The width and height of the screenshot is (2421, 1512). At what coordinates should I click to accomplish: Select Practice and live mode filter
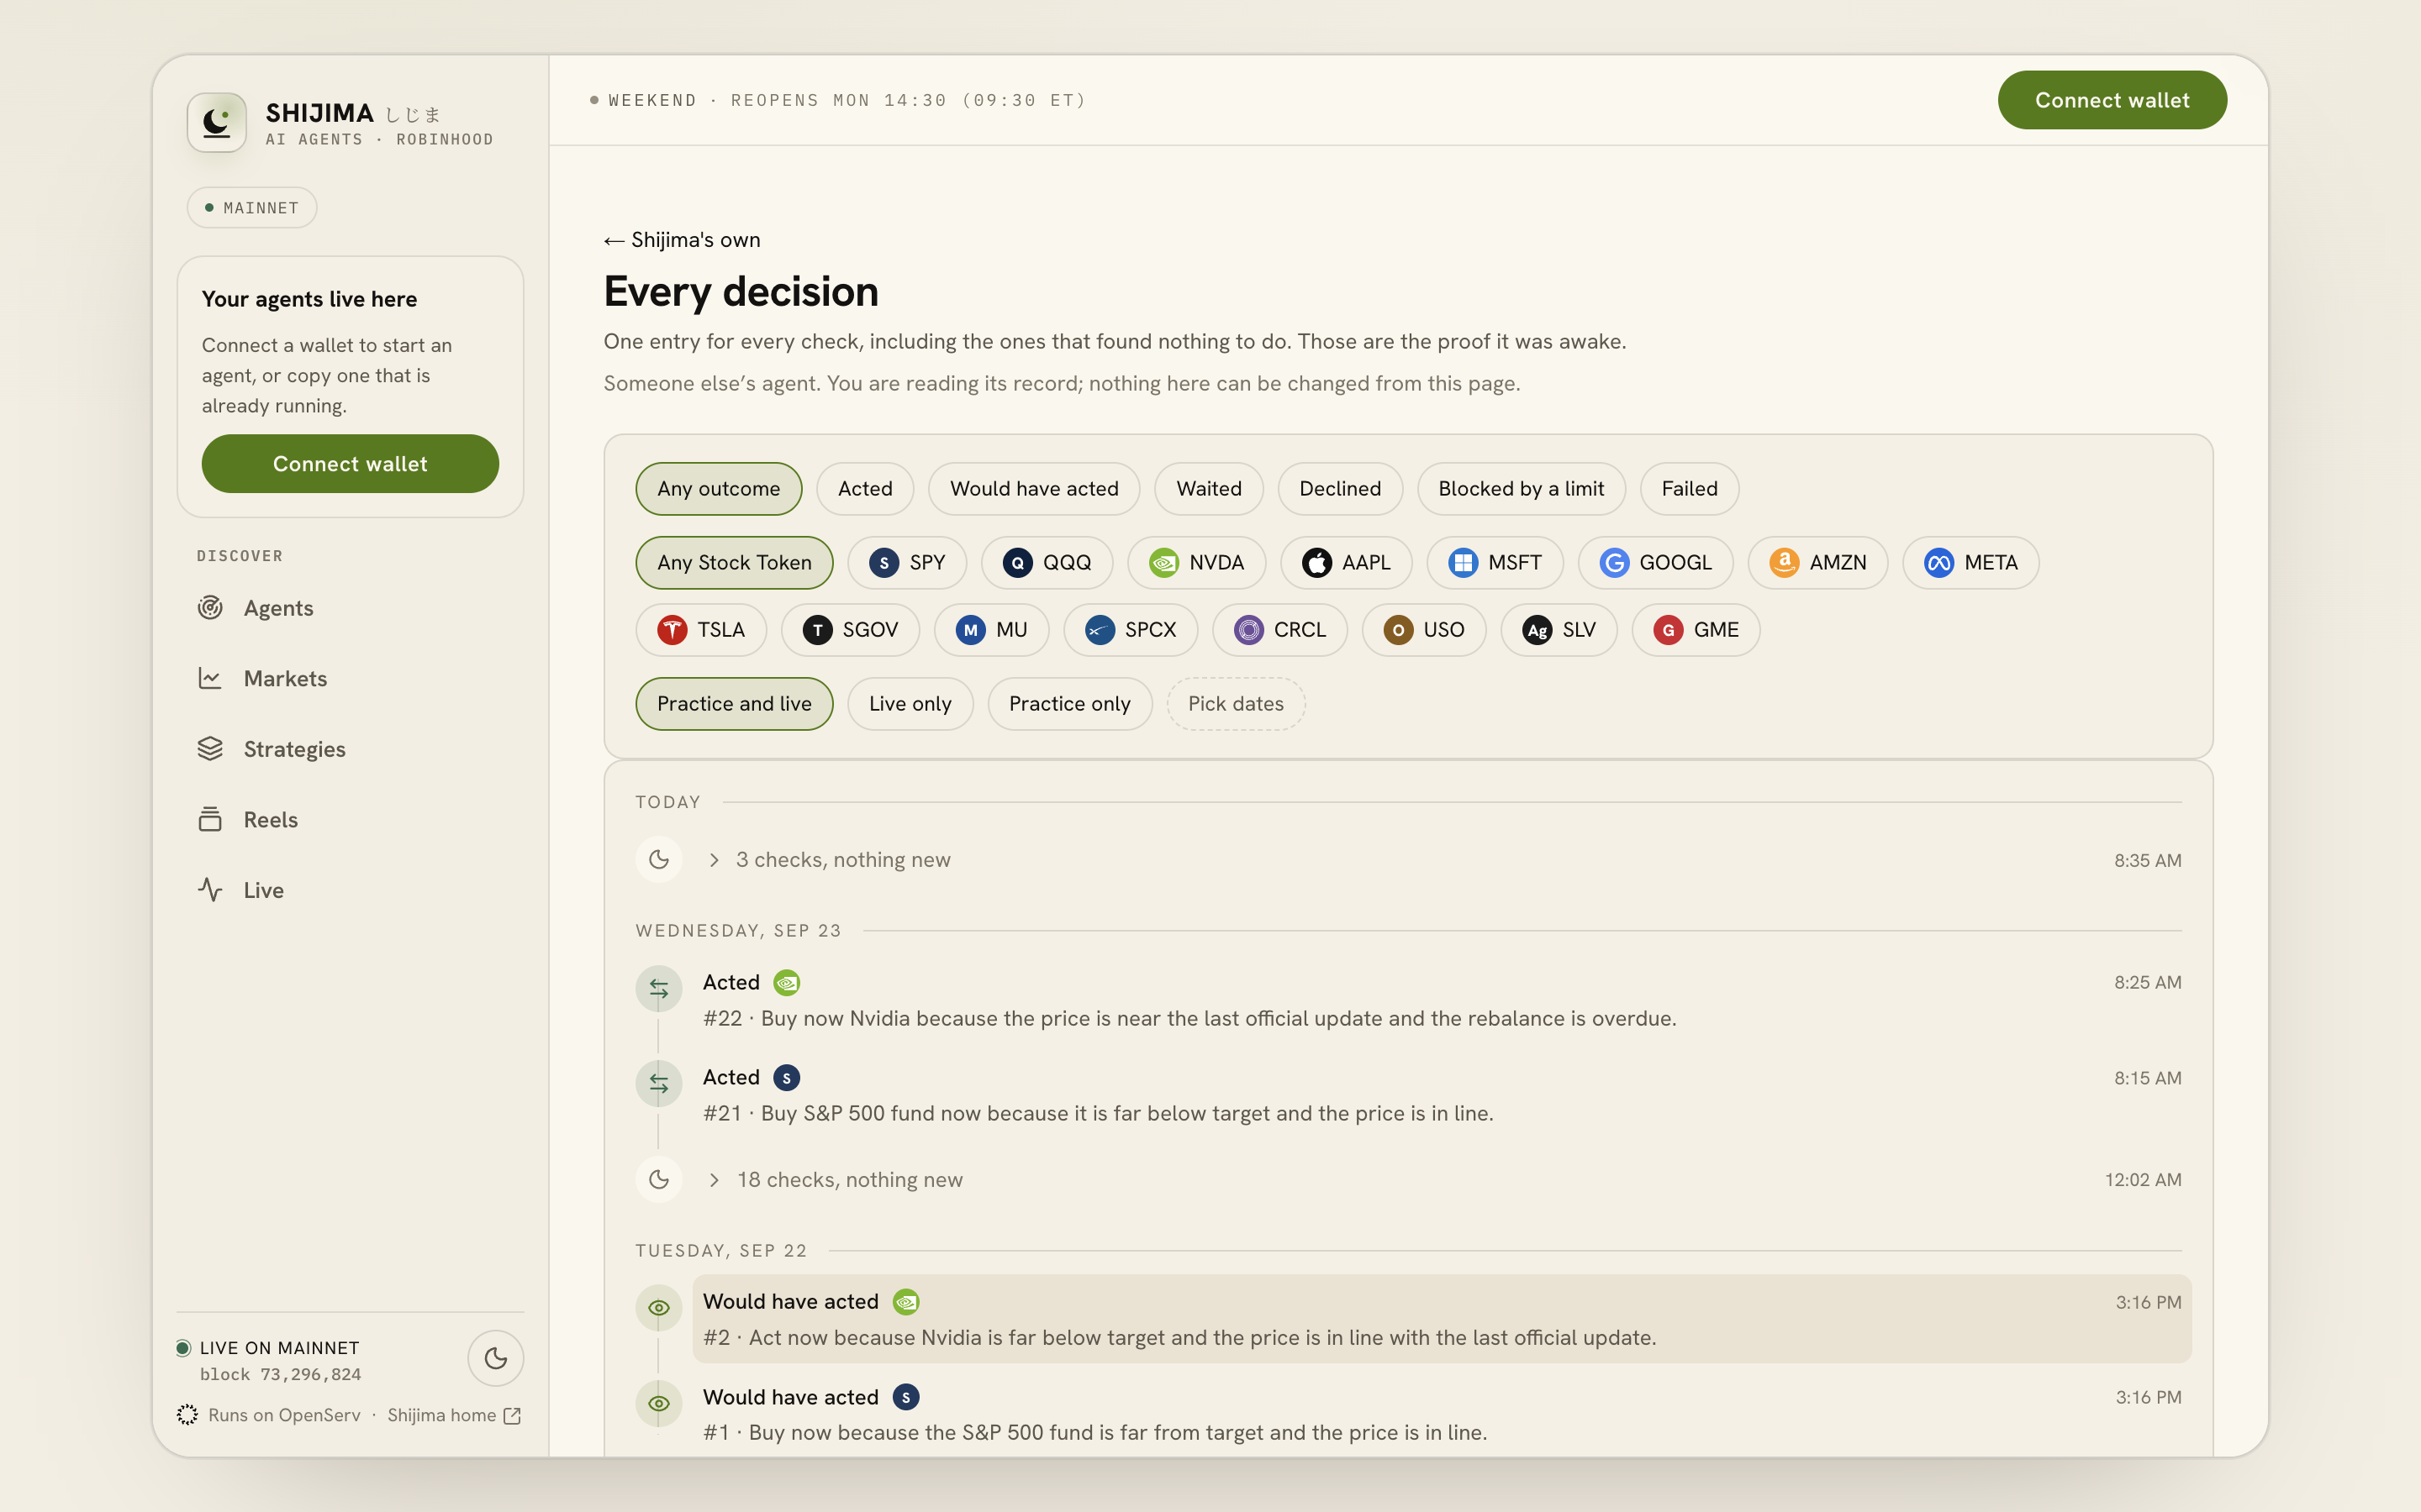point(735,704)
